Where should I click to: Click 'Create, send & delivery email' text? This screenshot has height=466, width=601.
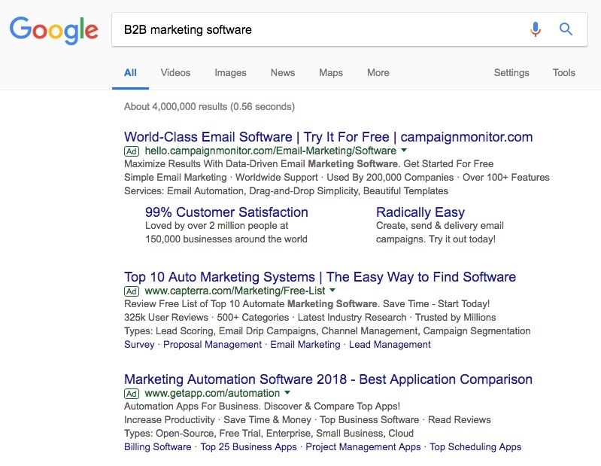(440, 226)
